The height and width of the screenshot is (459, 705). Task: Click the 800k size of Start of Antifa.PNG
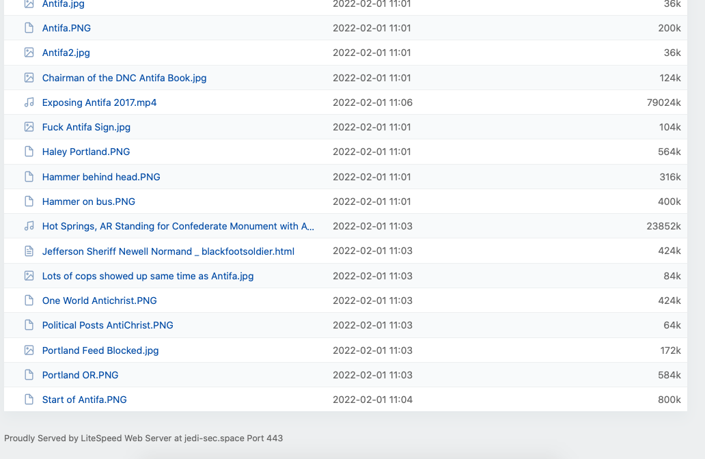[x=669, y=400]
